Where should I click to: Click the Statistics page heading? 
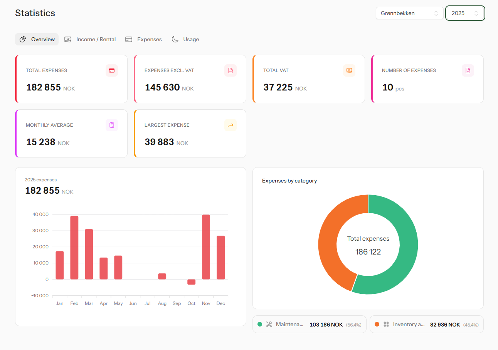(35, 13)
